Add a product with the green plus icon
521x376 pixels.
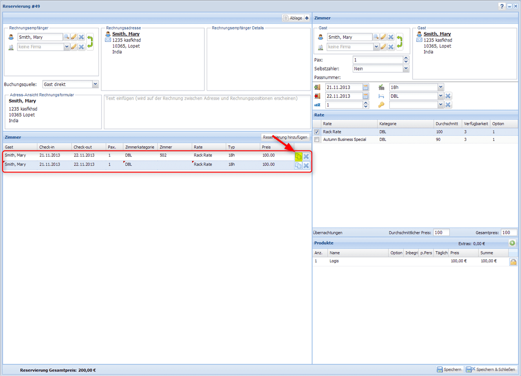[x=512, y=243]
